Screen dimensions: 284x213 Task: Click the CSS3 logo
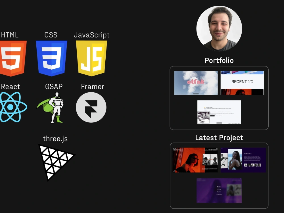[51, 57]
